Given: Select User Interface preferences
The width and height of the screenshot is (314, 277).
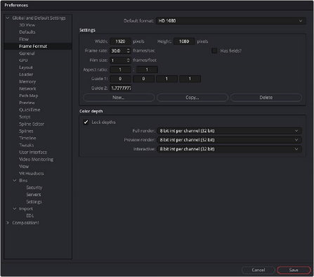Looking at the screenshot, I should (33, 152).
